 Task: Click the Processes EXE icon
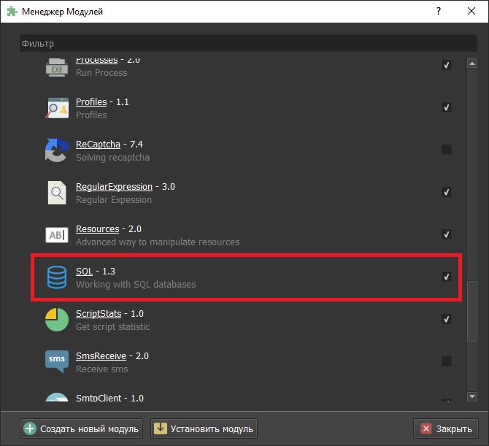click(56, 68)
